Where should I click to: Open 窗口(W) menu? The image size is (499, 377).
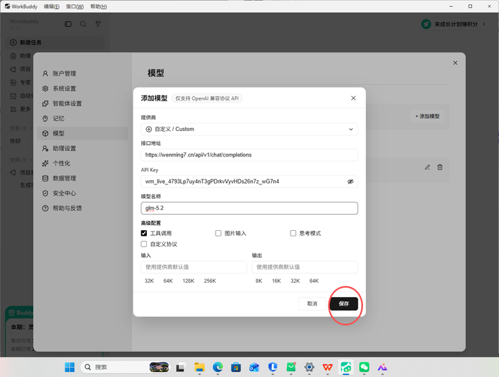coord(75,6)
